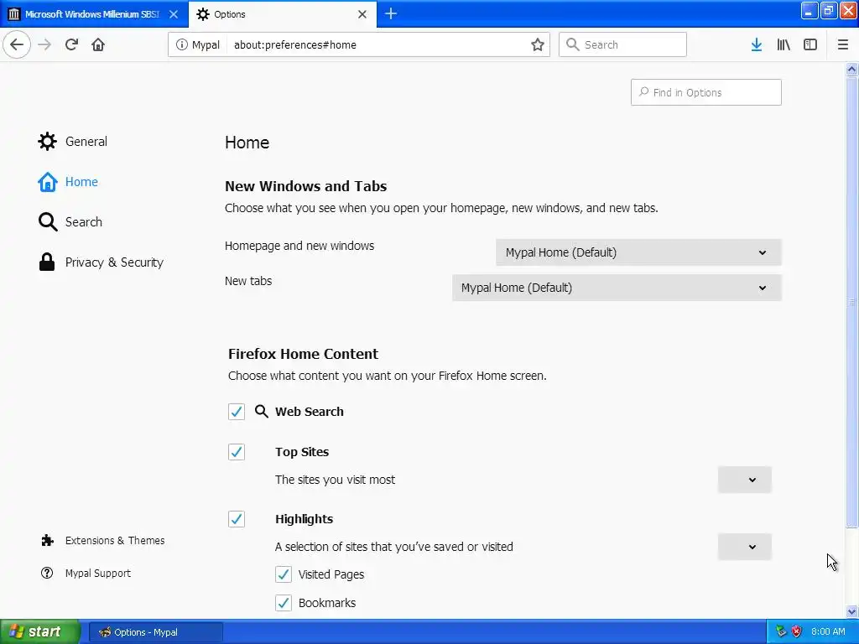The image size is (859, 644).
Task: Click the Mypal identity label in address bar
Action: tap(206, 44)
